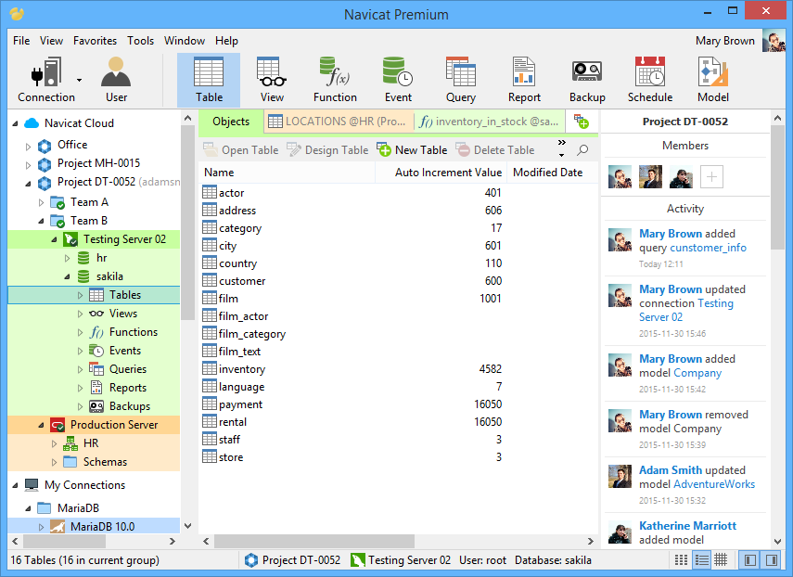The image size is (793, 577).
Task: Open the Favorites menu
Action: (x=96, y=41)
